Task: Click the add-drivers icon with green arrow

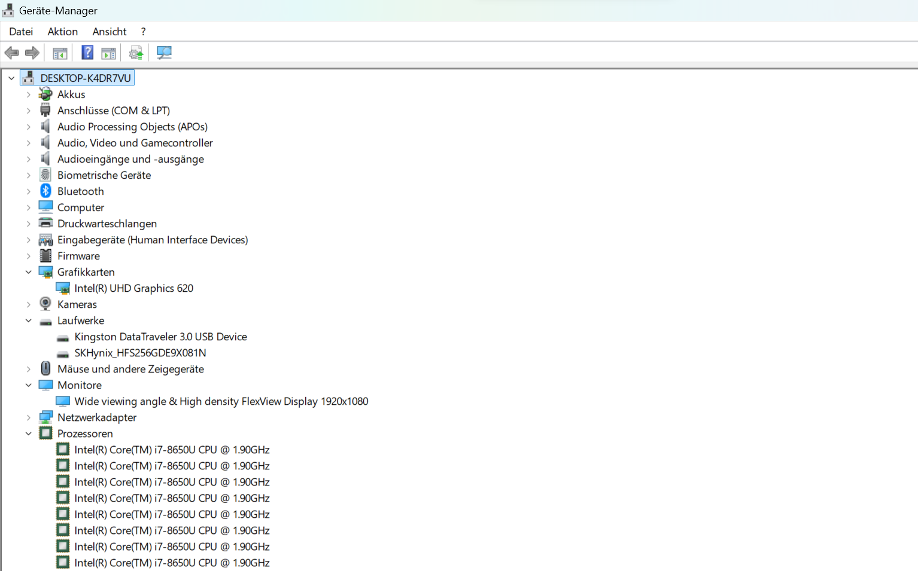Action: pos(136,53)
